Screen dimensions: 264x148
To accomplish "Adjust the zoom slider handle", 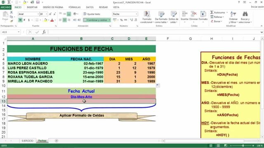I will coord(243,146).
